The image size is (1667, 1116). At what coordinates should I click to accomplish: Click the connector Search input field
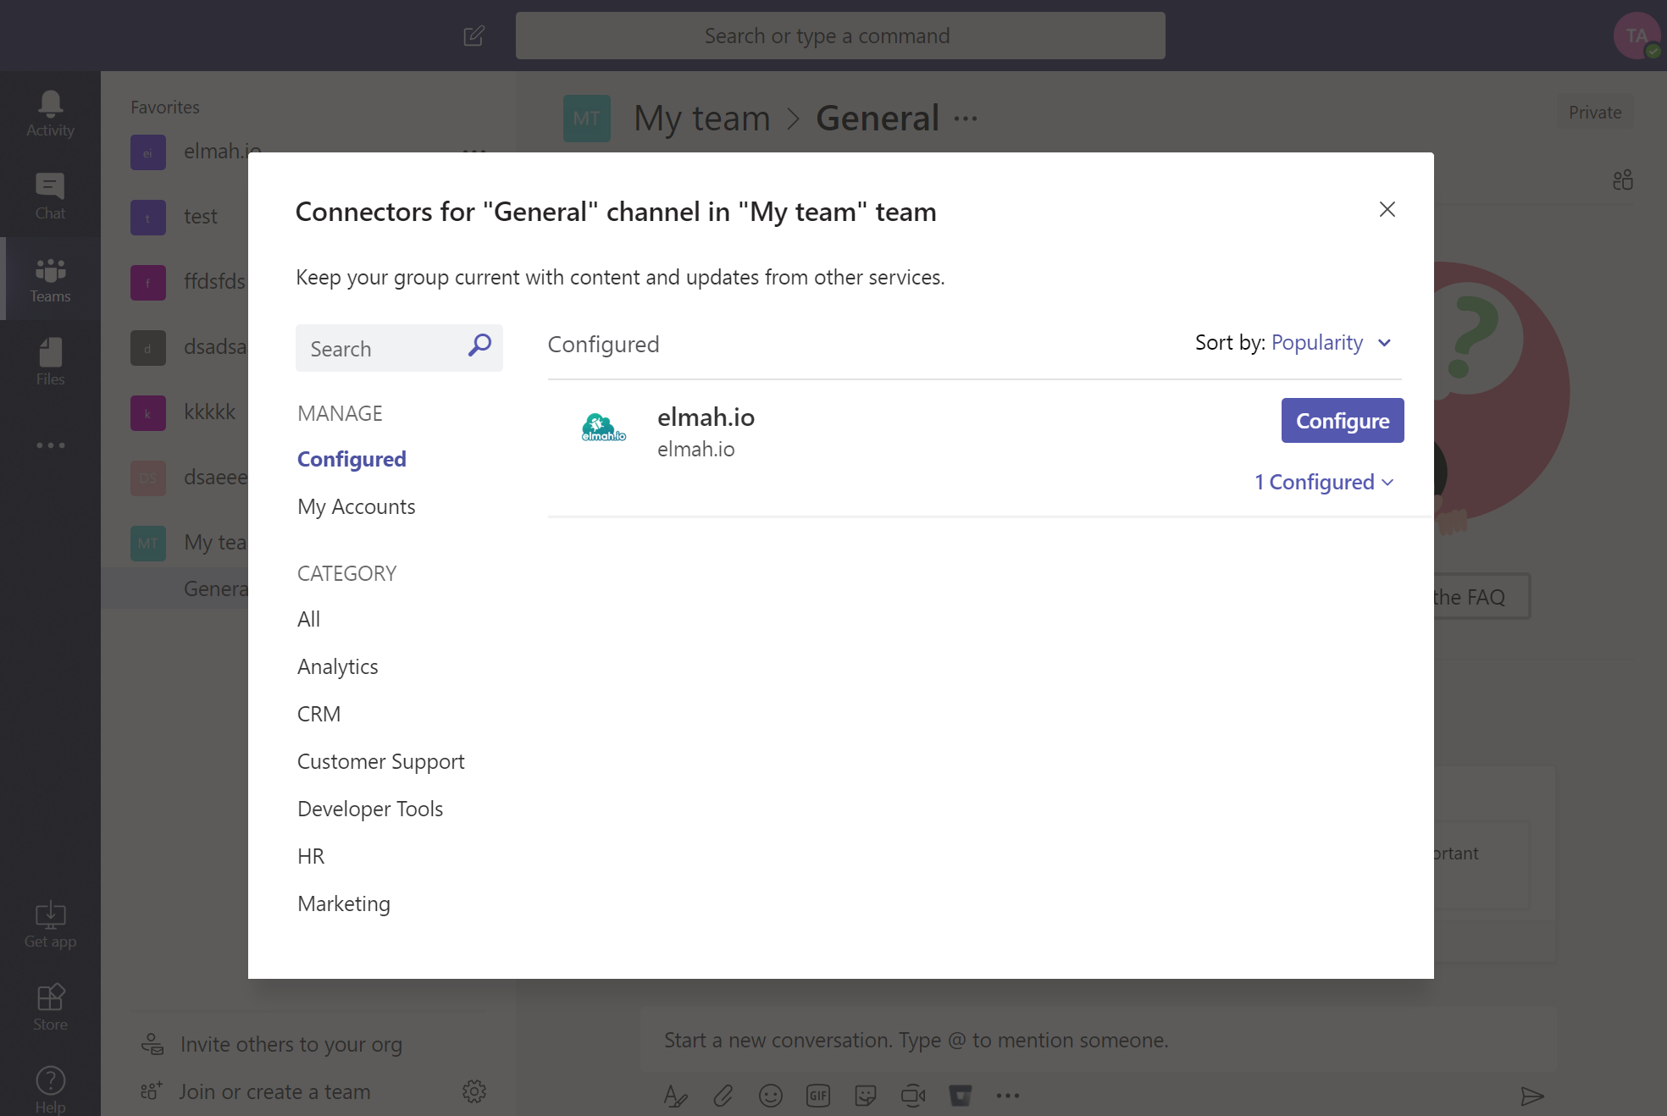pyautogui.click(x=377, y=348)
